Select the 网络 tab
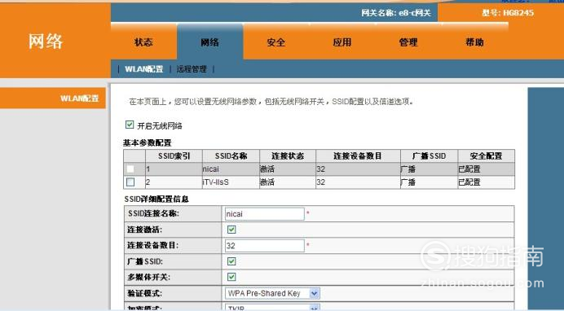This screenshot has height=311, width=564. click(x=209, y=42)
